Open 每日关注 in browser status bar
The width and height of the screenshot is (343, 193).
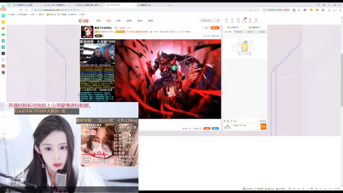point(270,189)
